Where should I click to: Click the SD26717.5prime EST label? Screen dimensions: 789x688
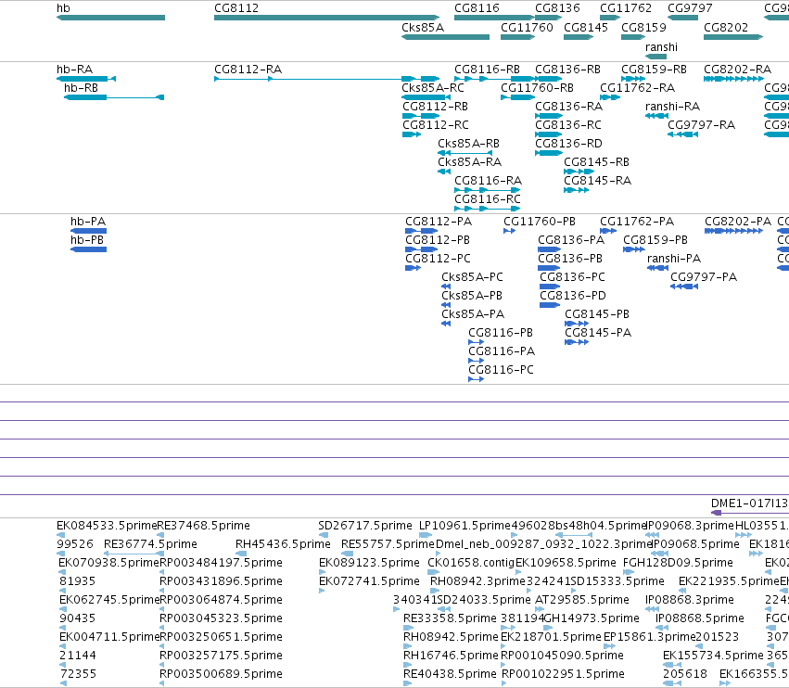coord(365,526)
